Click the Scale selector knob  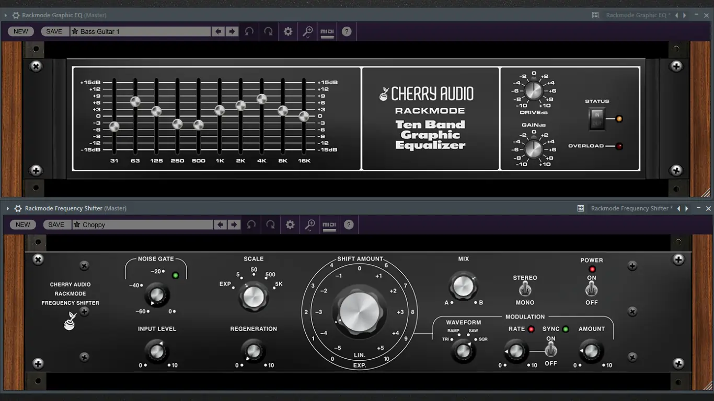253,297
